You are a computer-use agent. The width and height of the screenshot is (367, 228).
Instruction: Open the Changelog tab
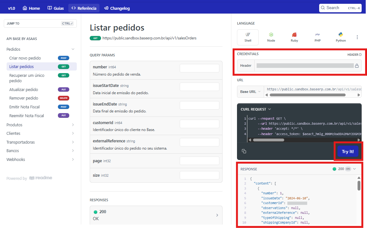click(117, 8)
